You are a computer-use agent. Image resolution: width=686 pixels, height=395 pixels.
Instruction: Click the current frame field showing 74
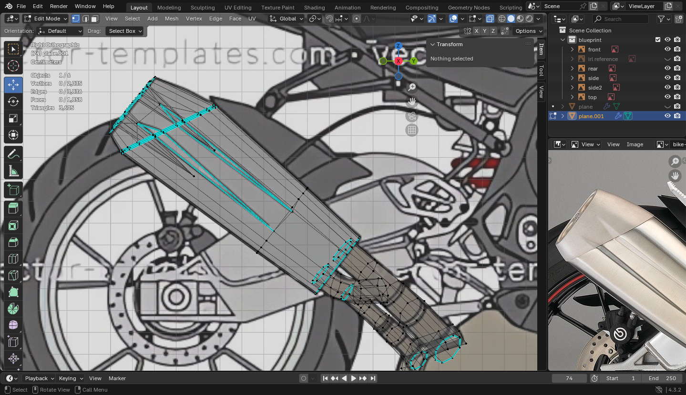click(x=569, y=378)
